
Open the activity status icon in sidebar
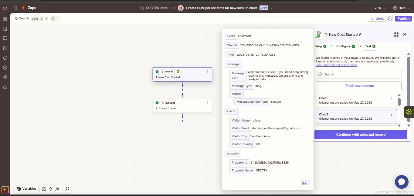coord(5,68)
